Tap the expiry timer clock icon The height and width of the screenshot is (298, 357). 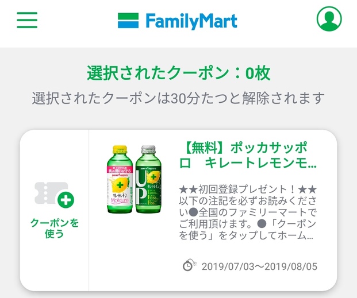click(189, 265)
